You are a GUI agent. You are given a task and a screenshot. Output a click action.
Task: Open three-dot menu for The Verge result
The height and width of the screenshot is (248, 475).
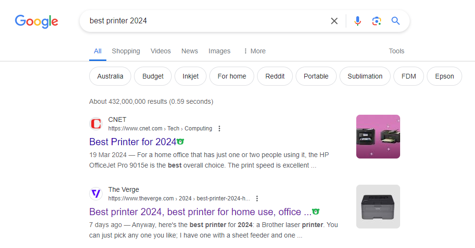pos(257,198)
